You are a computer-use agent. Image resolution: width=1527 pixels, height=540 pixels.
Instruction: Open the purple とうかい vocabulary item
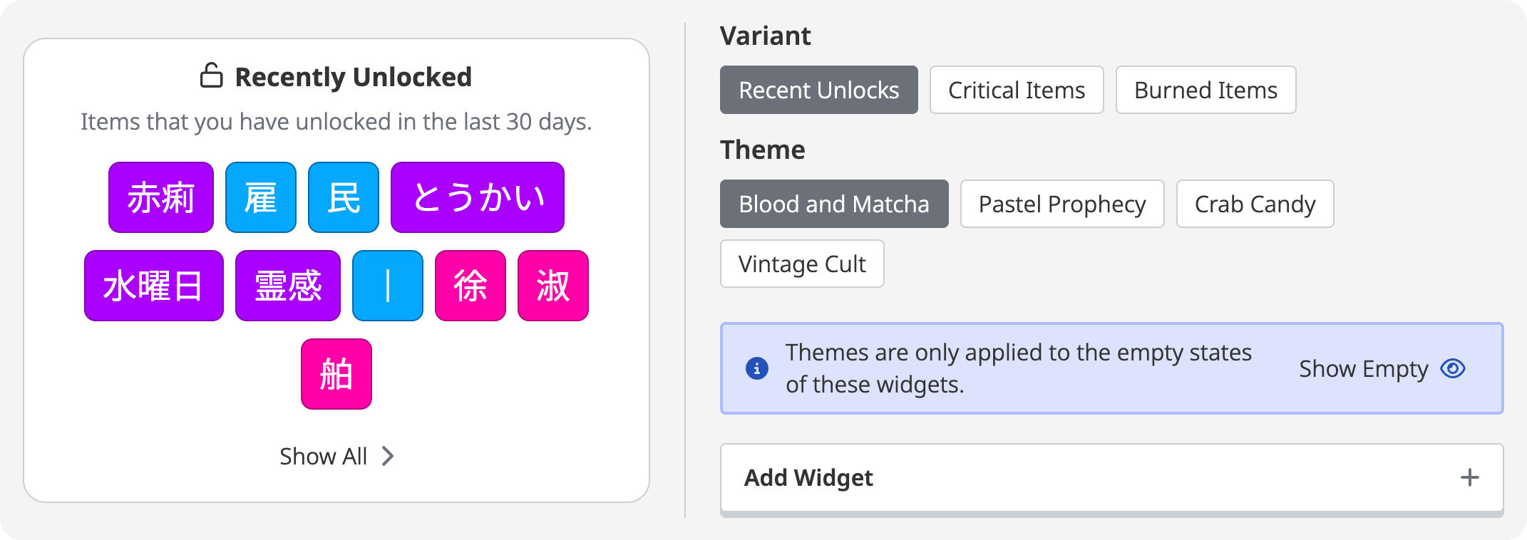477,197
